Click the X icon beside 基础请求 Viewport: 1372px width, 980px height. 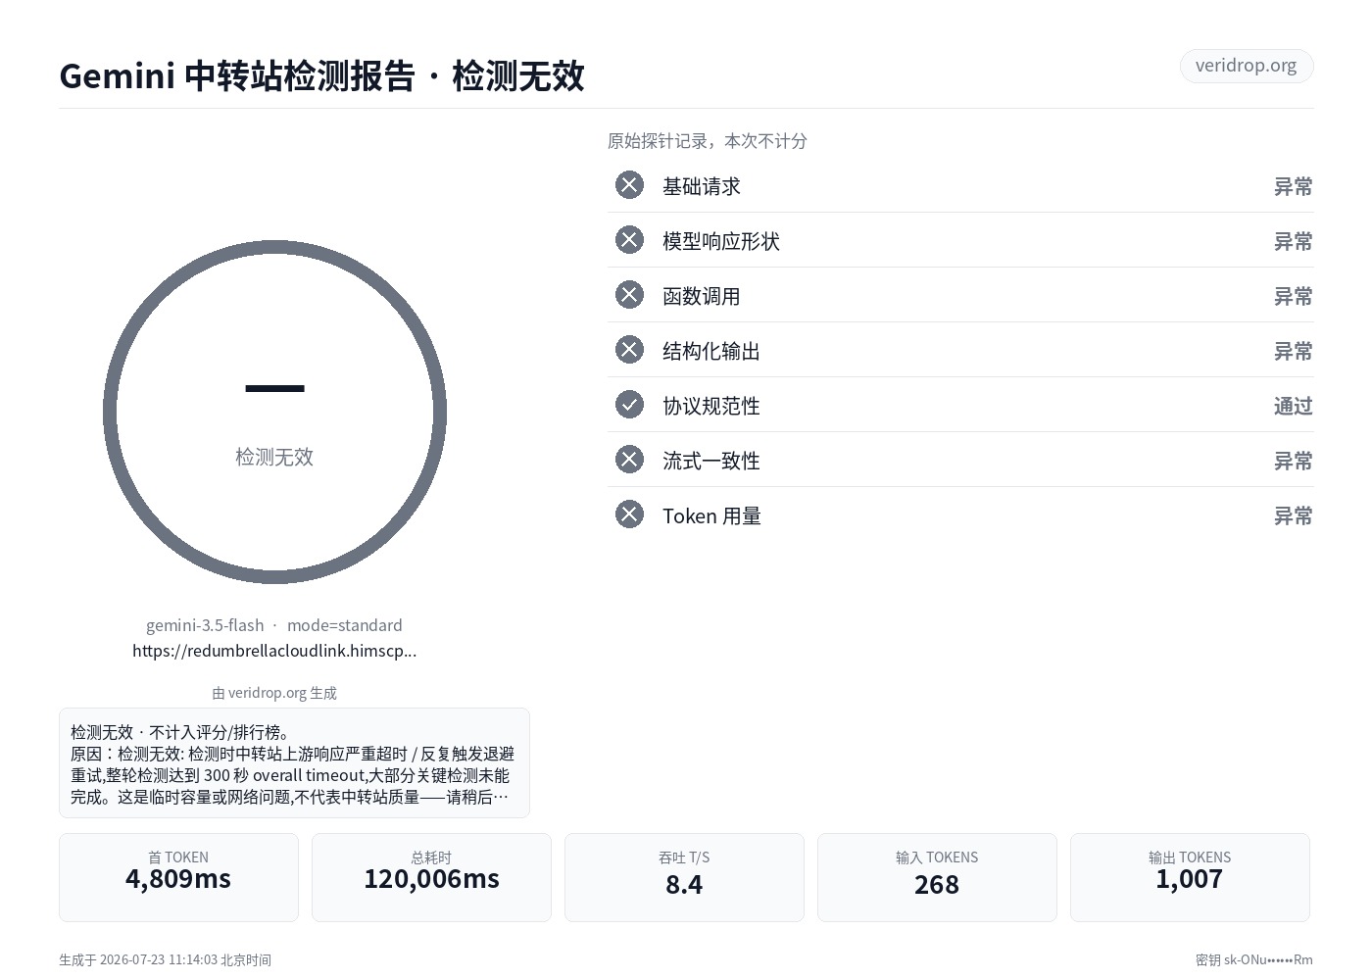tap(629, 185)
